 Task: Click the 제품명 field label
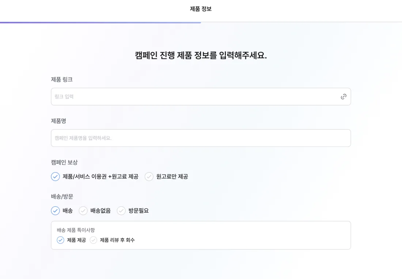58,121
